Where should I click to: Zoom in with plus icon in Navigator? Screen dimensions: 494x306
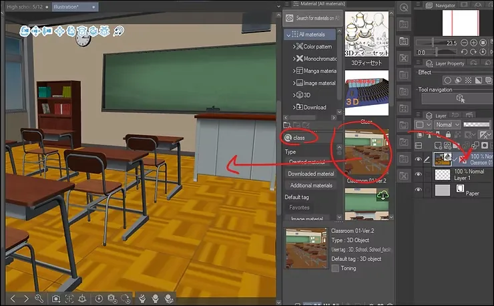tap(473, 43)
